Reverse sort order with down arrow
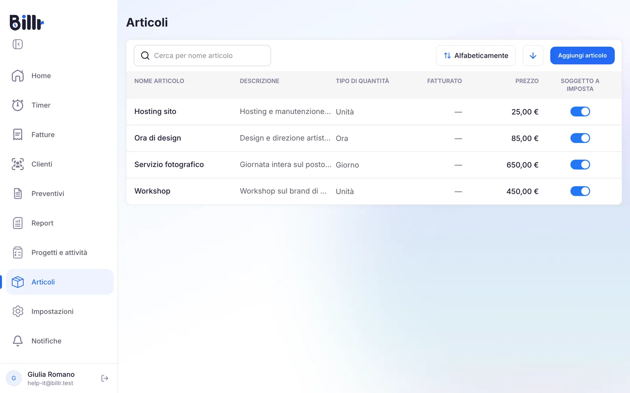The width and height of the screenshot is (630, 393). [x=533, y=55]
